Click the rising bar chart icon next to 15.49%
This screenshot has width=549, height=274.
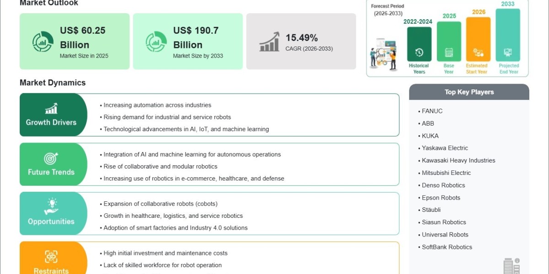coord(269,42)
